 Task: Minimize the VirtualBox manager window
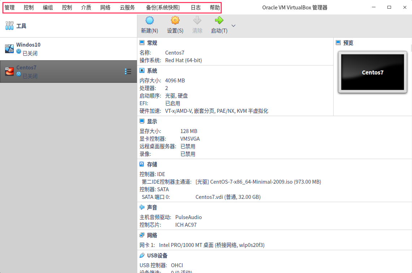pos(374,7)
